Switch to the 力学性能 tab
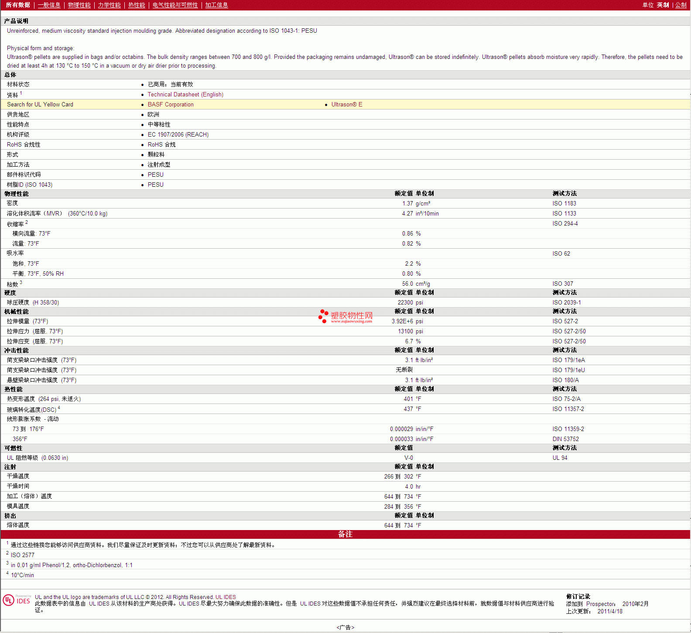691x633 pixels. (109, 5)
